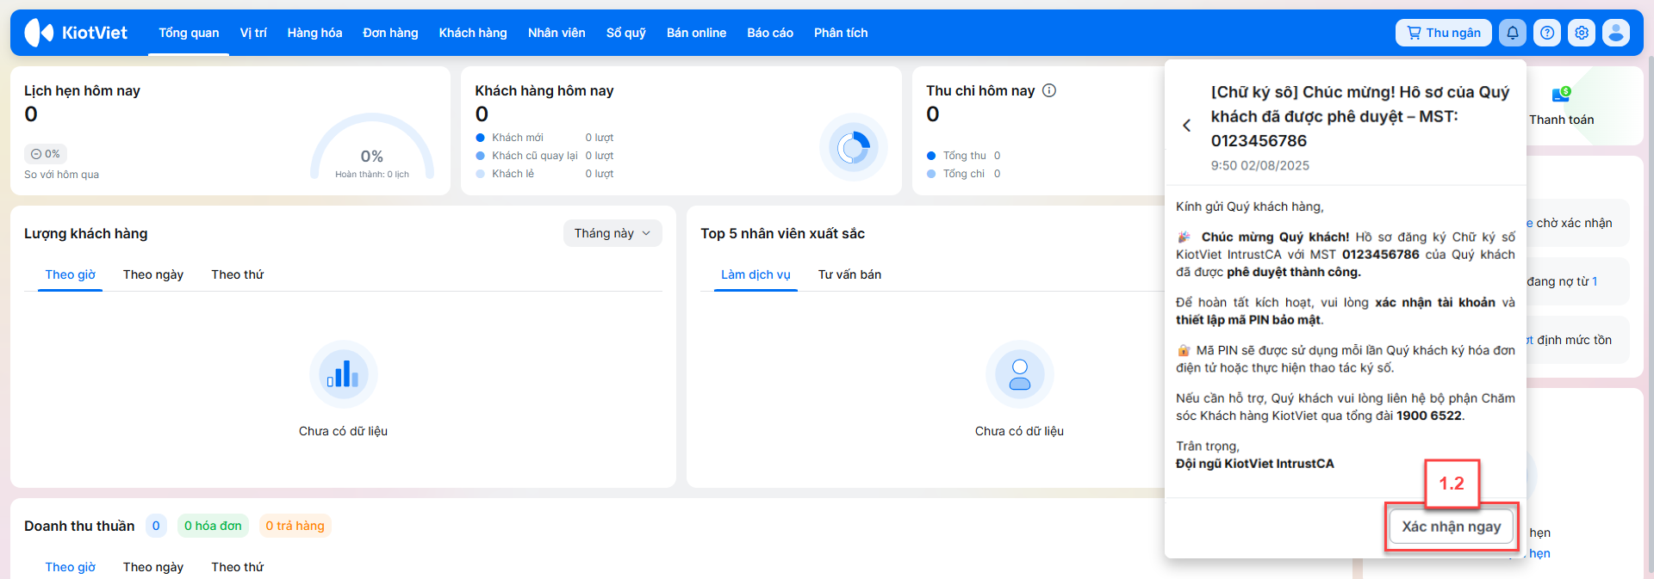Select Theo giờ tab in Lượng khách hàng

coord(71,274)
